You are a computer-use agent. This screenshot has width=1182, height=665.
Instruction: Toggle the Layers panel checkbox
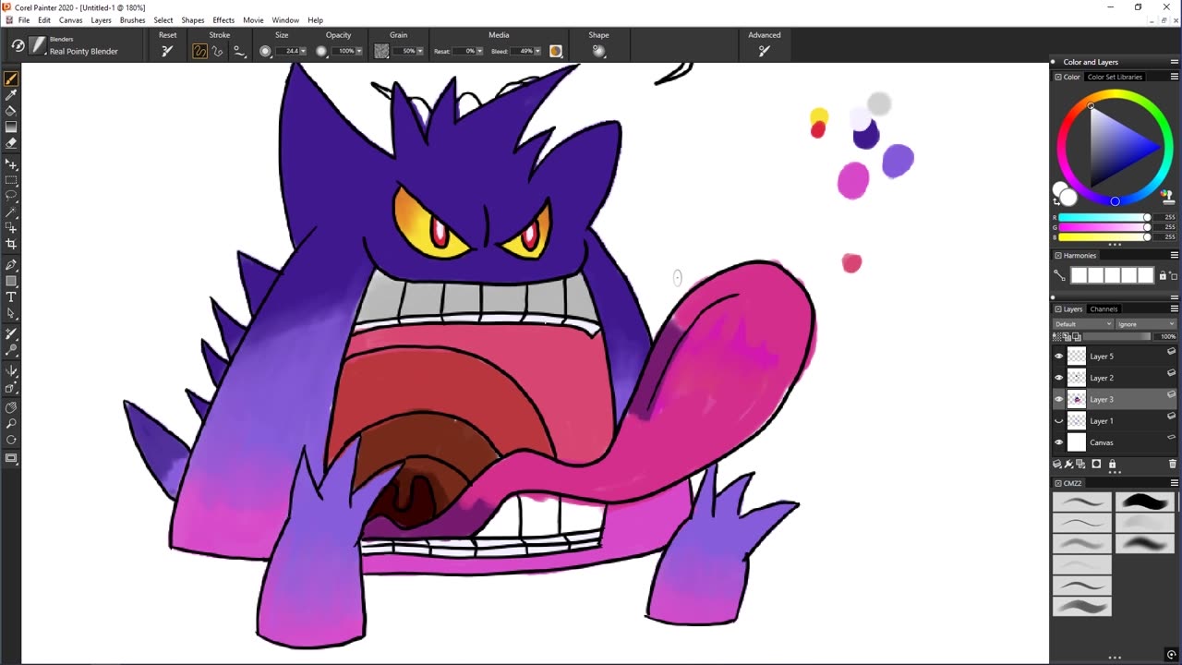point(1058,308)
